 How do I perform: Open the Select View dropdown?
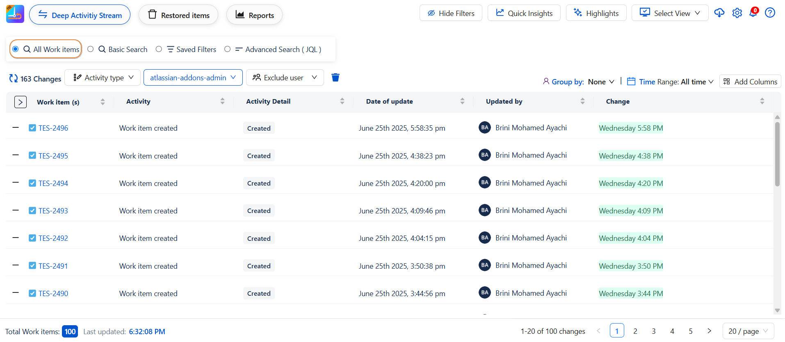(669, 13)
